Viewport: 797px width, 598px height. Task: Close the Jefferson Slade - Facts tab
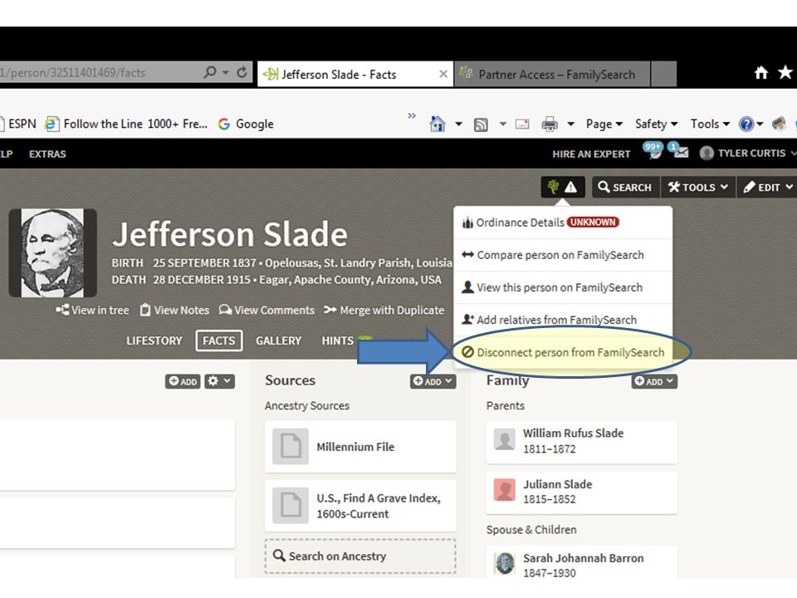443,74
